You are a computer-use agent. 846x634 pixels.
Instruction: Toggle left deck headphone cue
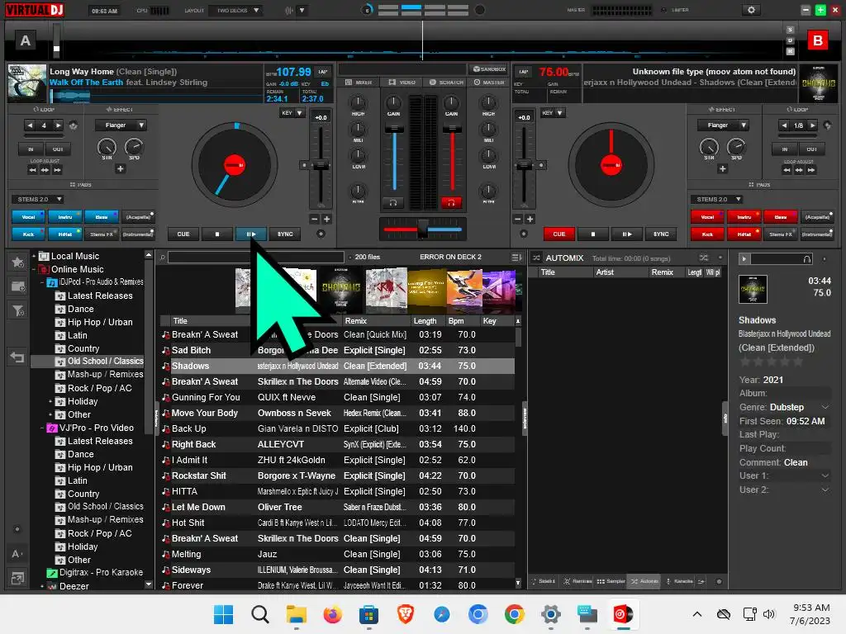click(393, 203)
